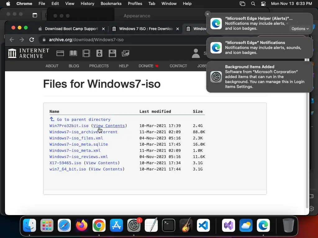Open the Trash in the Dock
Image resolution: width=318 pixels, height=238 pixels.
pos(288,225)
